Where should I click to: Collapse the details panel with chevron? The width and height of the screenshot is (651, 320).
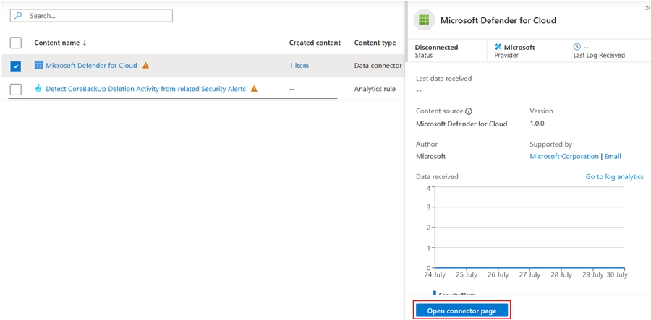(x=647, y=7)
